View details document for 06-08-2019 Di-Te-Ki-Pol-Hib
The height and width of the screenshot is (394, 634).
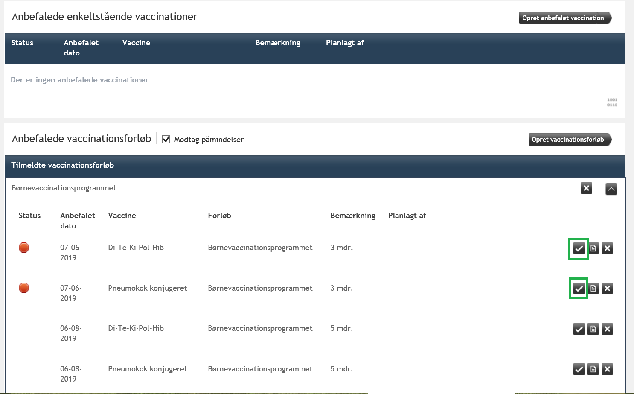[x=593, y=329]
